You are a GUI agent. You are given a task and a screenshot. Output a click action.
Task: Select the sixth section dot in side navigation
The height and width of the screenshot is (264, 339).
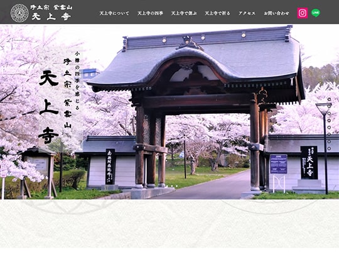(x=329, y=134)
